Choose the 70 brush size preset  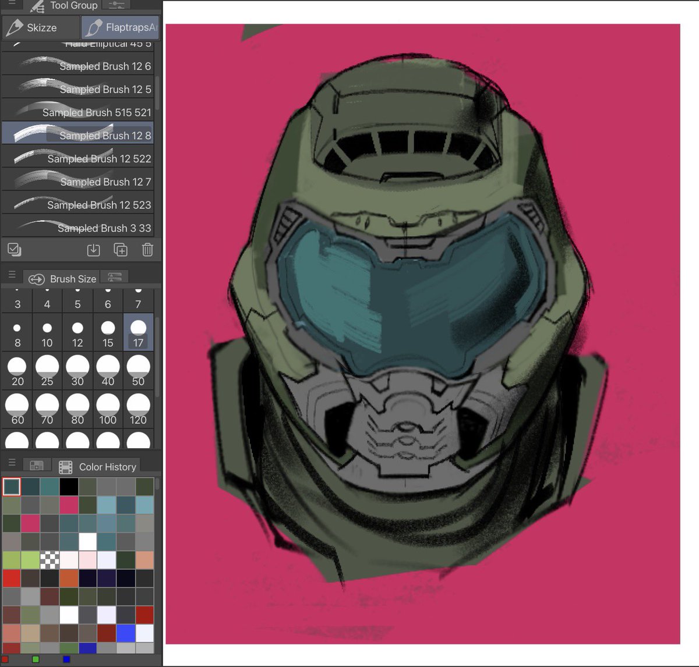[x=47, y=410]
